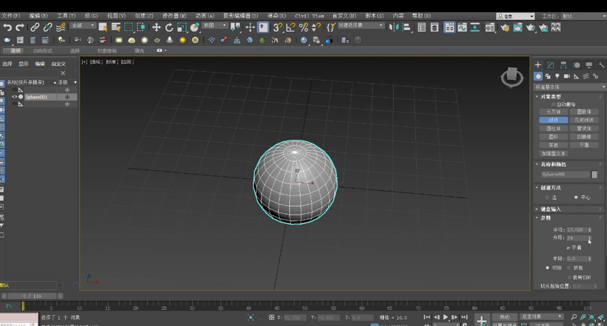Toggle the Angle Snap icon
Image resolution: width=607 pixels, height=326 pixels.
click(291, 27)
